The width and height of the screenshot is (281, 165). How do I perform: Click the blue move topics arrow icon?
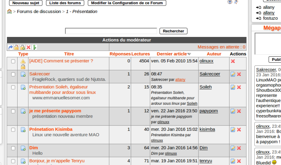click(x=11, y=47)
